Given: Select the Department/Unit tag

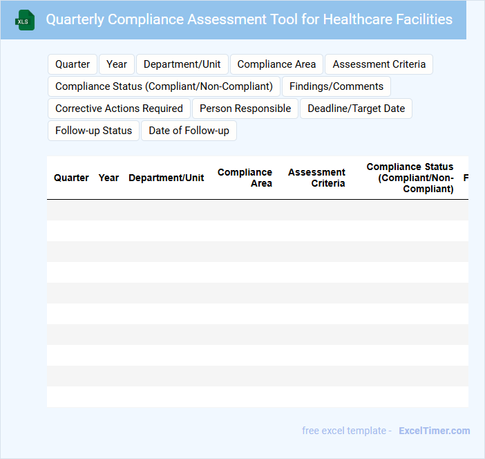Looking at the screenshot, I should (x=182, y=64).
